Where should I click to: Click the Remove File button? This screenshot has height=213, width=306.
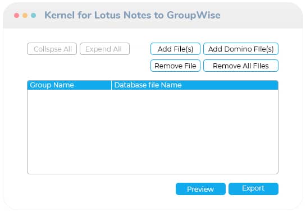[x=175, y=66]
